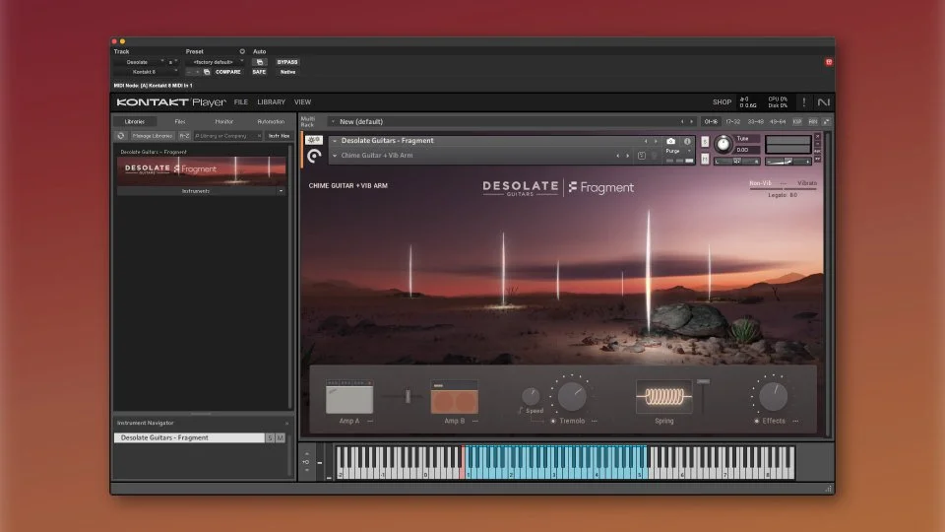
Task: Switch to the Automation tab
Action: point(271,122)
